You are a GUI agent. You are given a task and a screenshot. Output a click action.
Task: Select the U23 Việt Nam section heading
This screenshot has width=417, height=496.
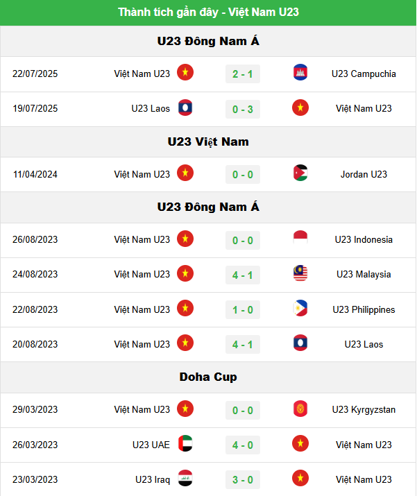click(x=208, y=142)
